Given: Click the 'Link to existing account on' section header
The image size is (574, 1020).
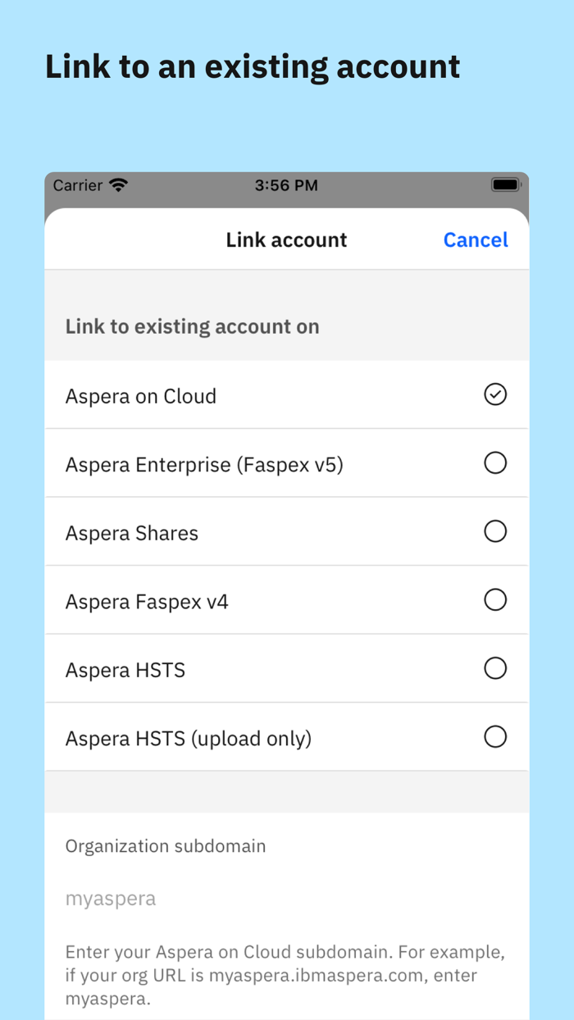Looking at the screenshot, I should tap(192, 326).
